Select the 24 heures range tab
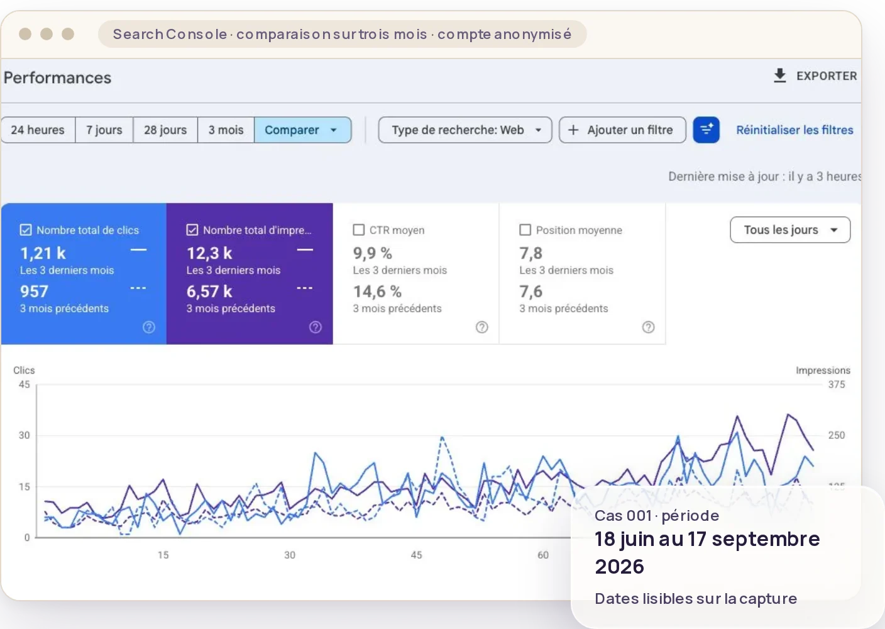Viewport: 885px width, 629px height. (38, 130)
